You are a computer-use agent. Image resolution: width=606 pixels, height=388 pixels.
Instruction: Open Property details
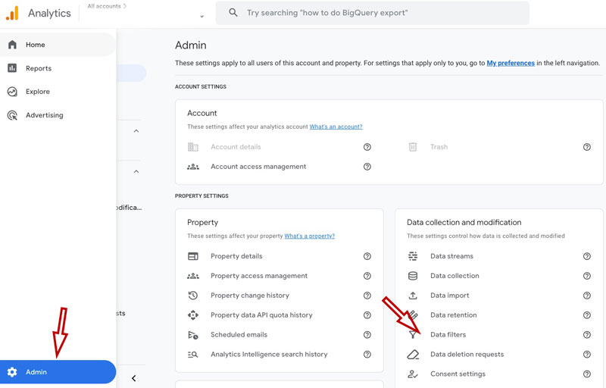tap(236, 256)
